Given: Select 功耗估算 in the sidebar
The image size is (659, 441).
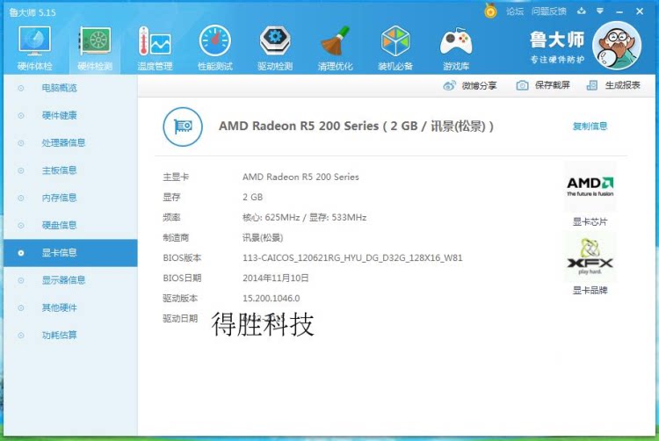Looking at the screenshot, I should coord(70,336).
